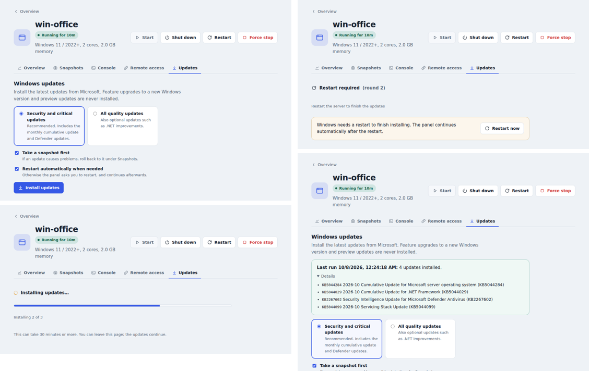589x371 pixels.
Task: Click the Force stop square icon in the Restart required view
Action: pyautogui.click(x=542, y=38)
